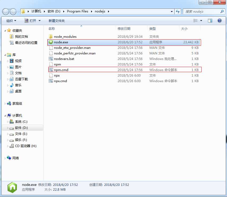Select 迅雷下载 in libraries
The width and height of the screenshot is (227, 197).
point(21,79)
